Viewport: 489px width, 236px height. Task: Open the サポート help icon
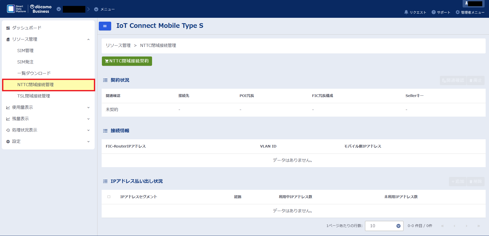pos(433,12)
